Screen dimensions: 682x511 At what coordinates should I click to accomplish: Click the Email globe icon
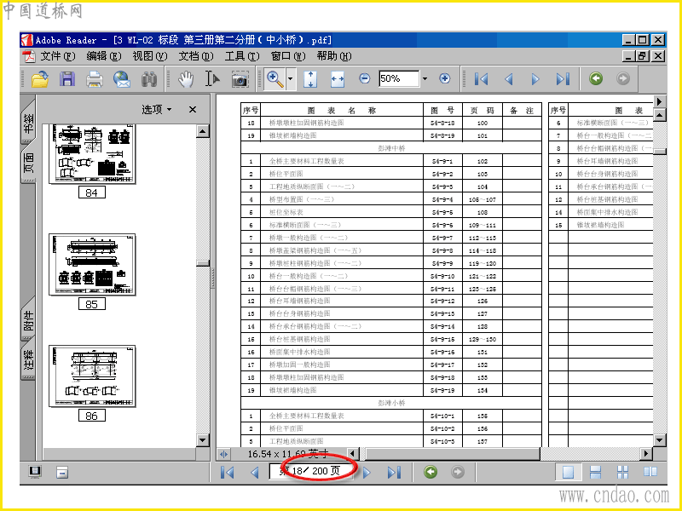click(122, 79)
